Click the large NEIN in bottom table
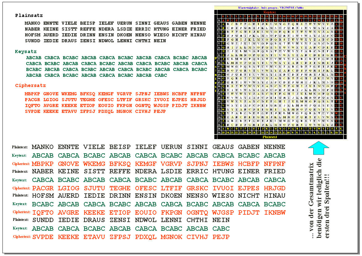The height and width of the screenshot is (256, 362). tap(221, 220)
